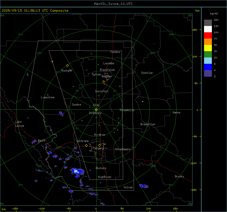Click the Okotoks town label
The height and width of the screenshot is (212, 227).
click(101, 168)
